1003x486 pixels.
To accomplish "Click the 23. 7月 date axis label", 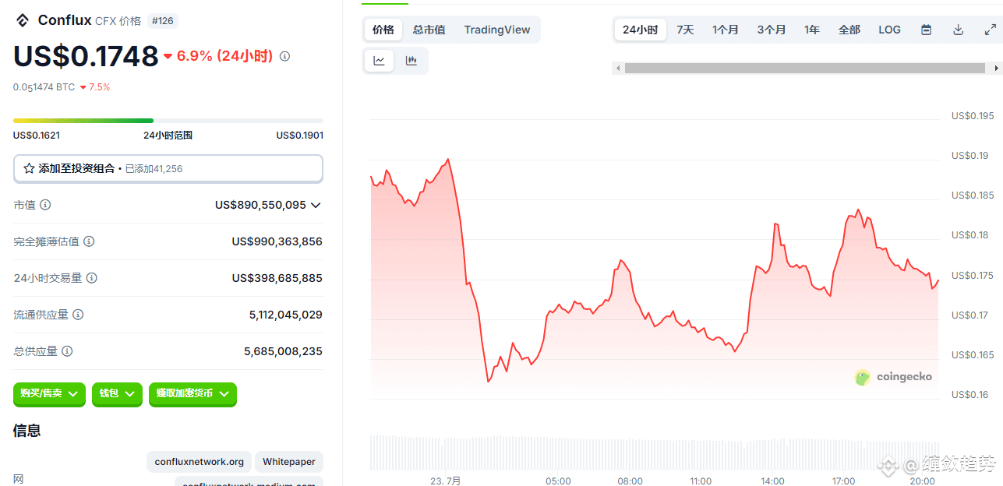I will (446, 481).
